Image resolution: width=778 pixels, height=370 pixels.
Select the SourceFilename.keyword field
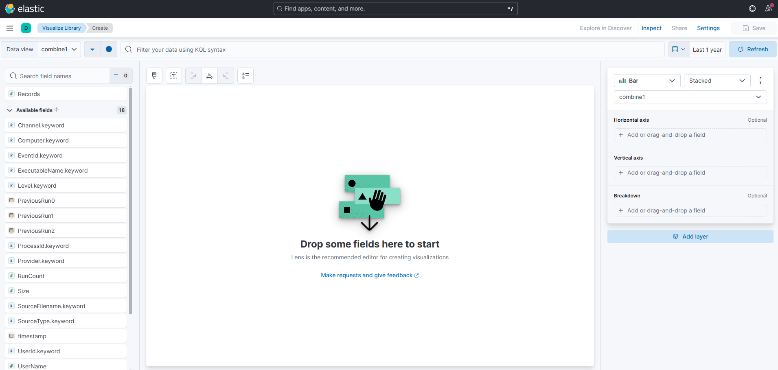pyautogui.click(x=66, y=306)
